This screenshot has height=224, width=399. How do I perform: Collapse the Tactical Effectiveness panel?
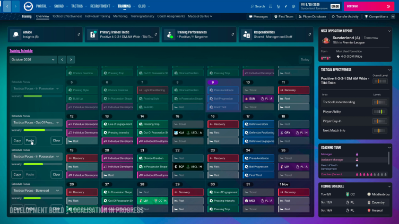pyautogui.click(x=389, y=70)
